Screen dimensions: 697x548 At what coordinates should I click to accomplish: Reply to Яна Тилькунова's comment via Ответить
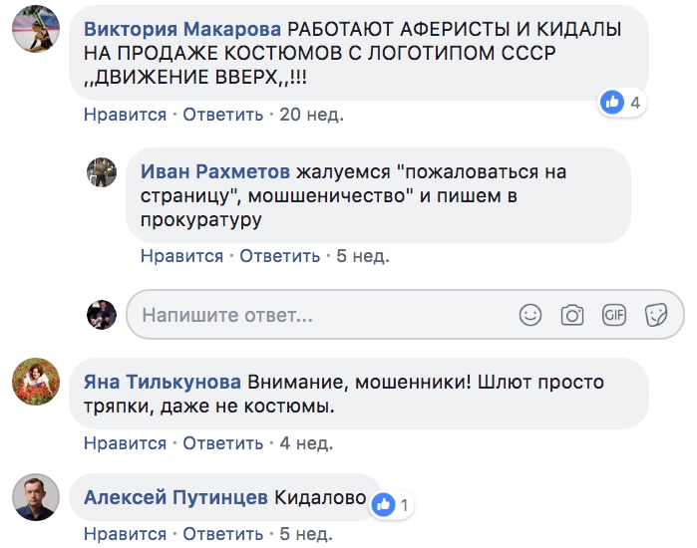pyautogui.click(x=223, y=443)
